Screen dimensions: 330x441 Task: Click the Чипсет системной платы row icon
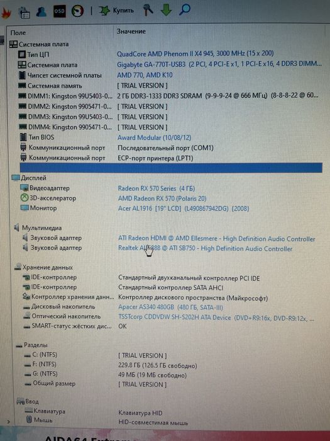pyautogui.click(x=21, y=76)
